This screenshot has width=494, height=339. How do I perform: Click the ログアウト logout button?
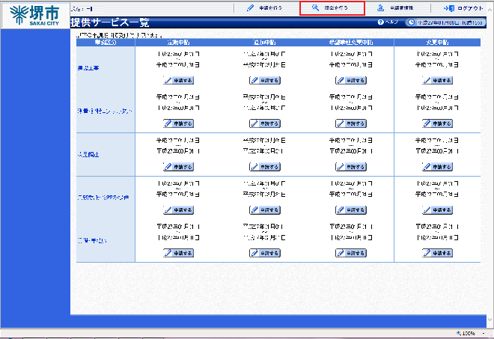click(463, 8)
